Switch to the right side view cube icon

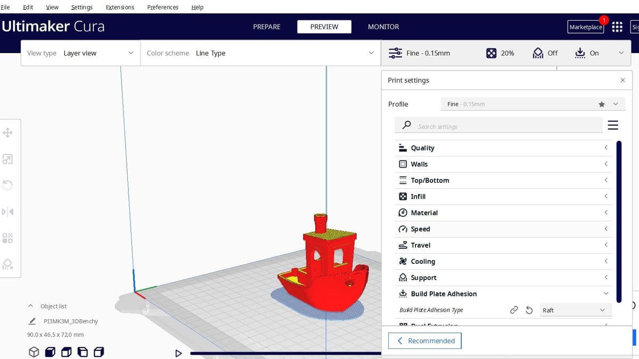point(99,352)
